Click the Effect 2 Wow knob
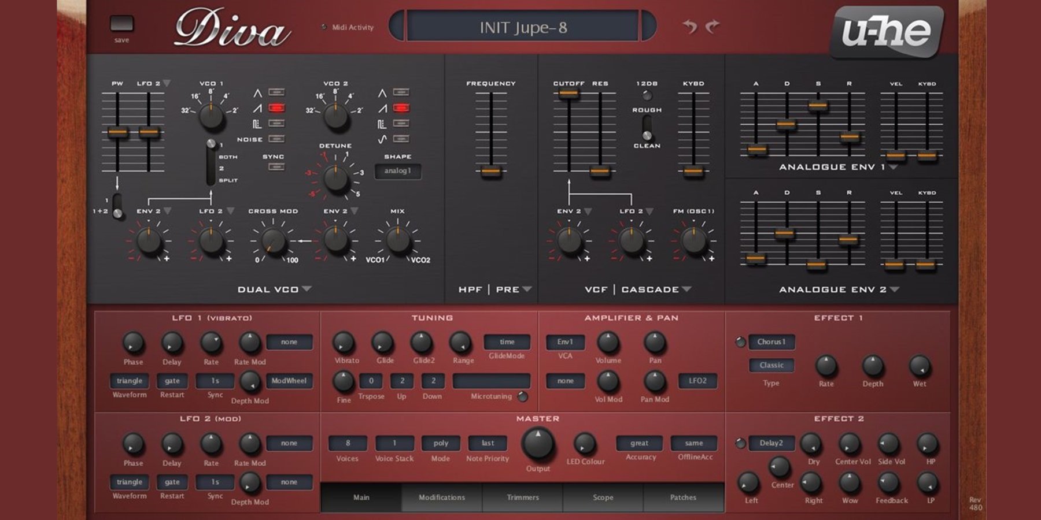Screen dimensions: 1041x520 850,482
